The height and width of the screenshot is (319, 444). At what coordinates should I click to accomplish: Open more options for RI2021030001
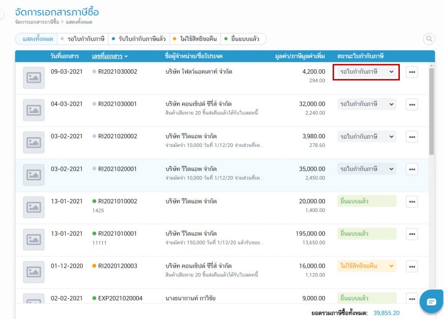click(411, 104)
